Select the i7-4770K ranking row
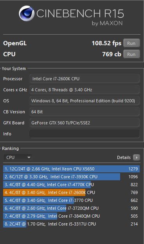The image size is (144, 244). pos(72,185)
